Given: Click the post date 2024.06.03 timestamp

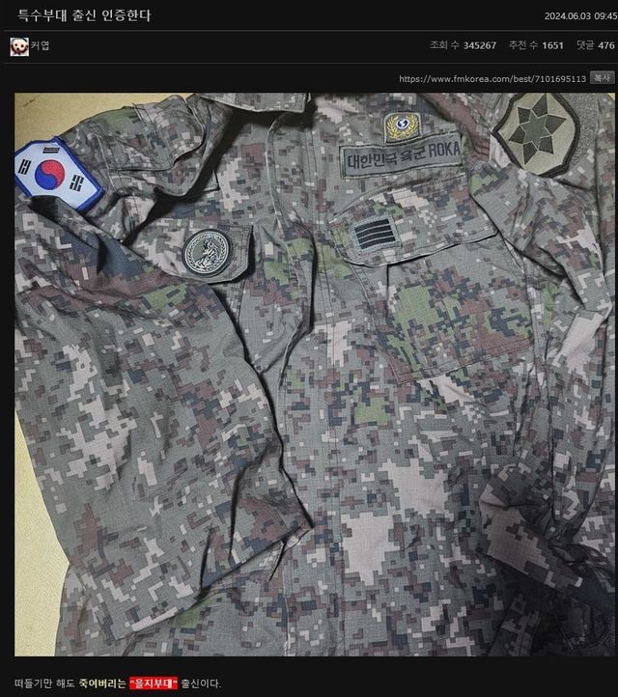Looking at the screenshot, I should (x=579, y=15).
